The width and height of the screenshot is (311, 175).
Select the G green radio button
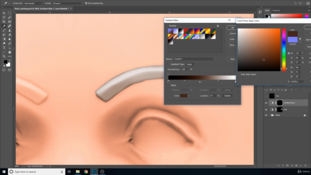(289, 72)
